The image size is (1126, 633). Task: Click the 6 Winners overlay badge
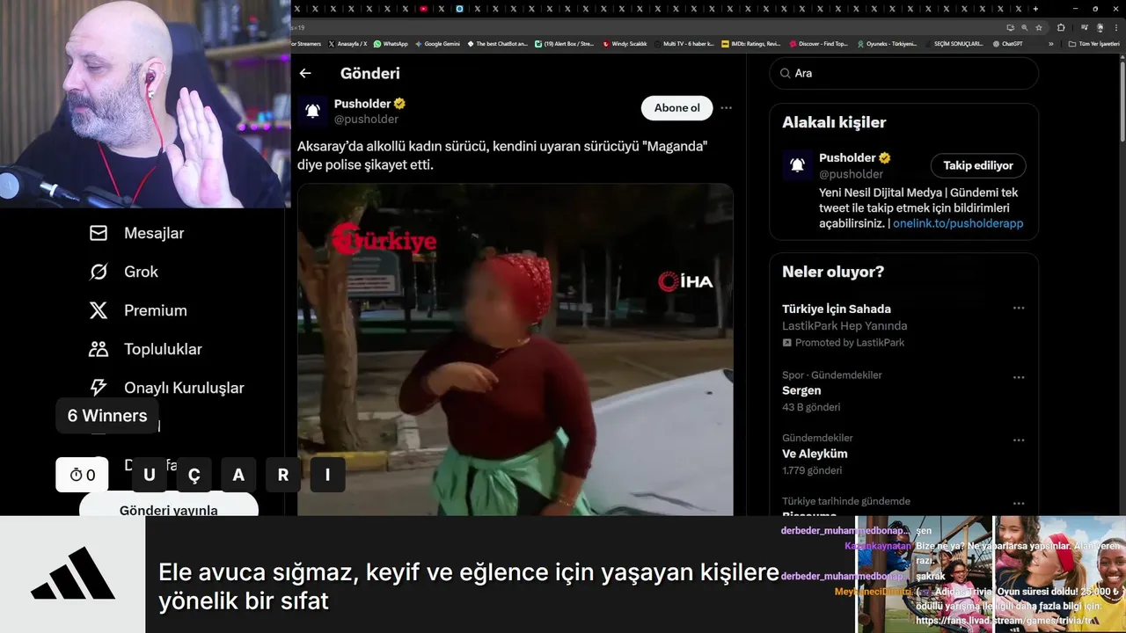pos(107,416)
